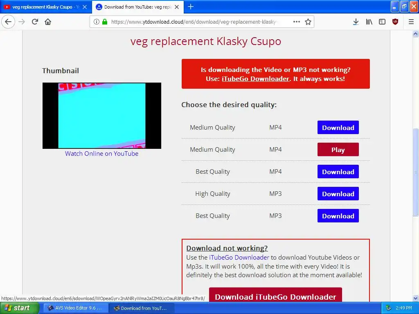The width and height of the screenshot is (419, 314).
Task: Open iTubeGo Downloader link in red banner
Action: point(255,79)
